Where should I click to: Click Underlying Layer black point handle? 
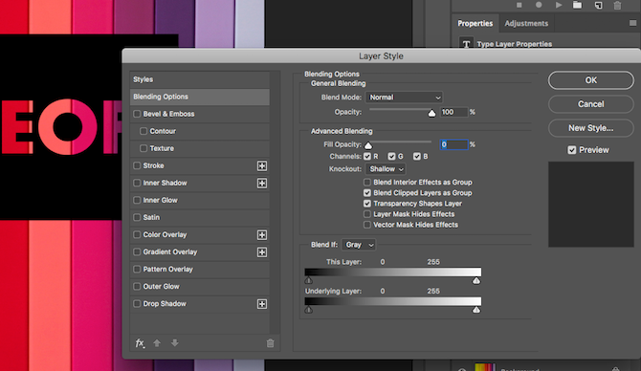309,310
